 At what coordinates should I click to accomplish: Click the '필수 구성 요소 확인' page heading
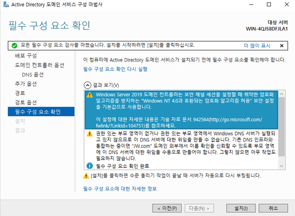[49, 25]
